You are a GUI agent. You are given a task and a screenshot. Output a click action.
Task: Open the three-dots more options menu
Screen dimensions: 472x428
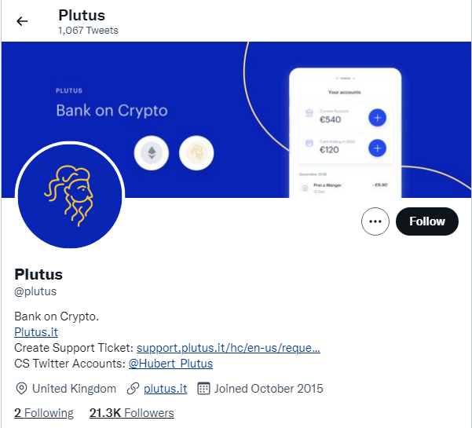tap(375, 221)
